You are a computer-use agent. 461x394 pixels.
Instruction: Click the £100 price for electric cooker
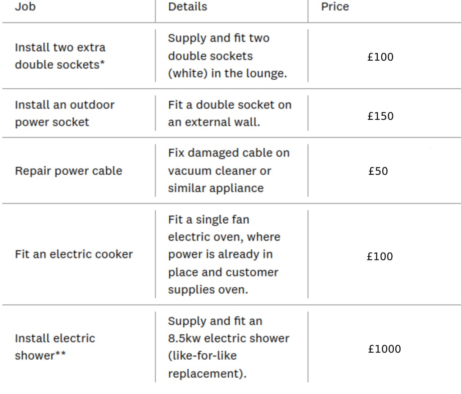[380, 257]
